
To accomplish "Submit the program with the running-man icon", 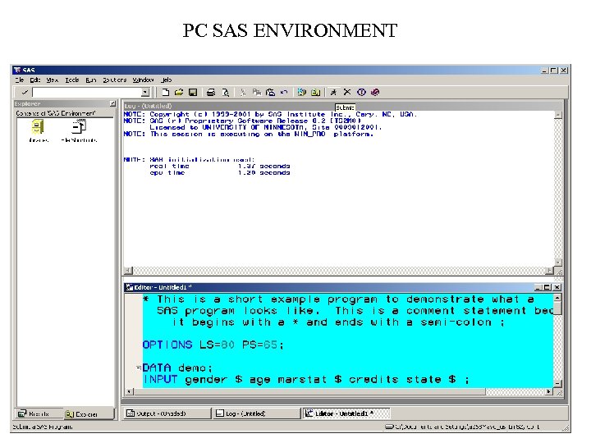I will pos(333,92).
